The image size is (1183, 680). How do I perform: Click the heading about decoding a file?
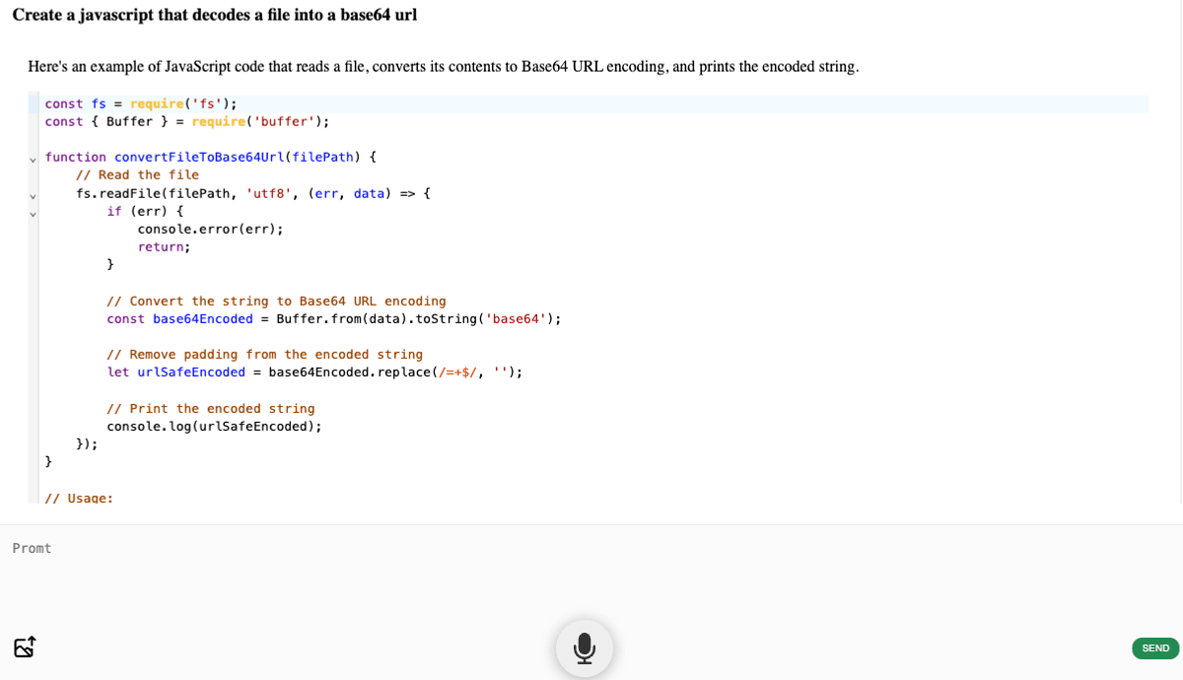[x=214, y=15]
